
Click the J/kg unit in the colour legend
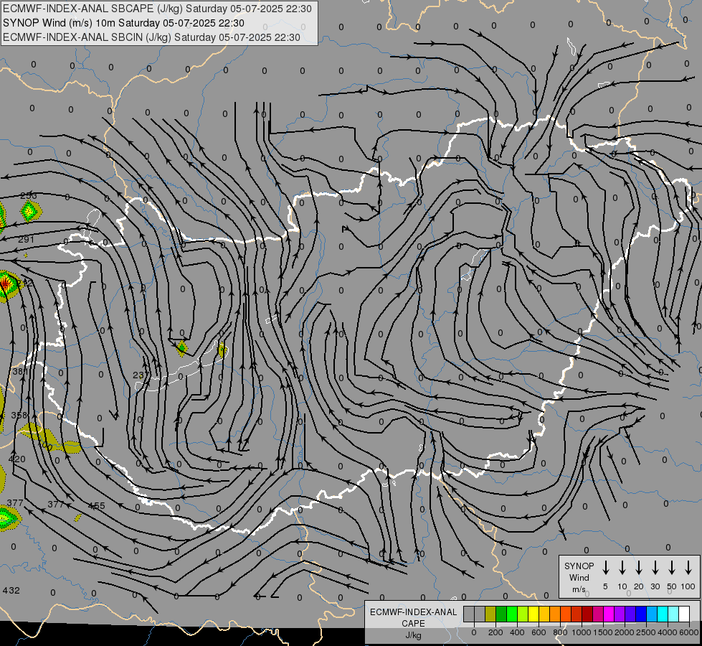pos(413,635)
